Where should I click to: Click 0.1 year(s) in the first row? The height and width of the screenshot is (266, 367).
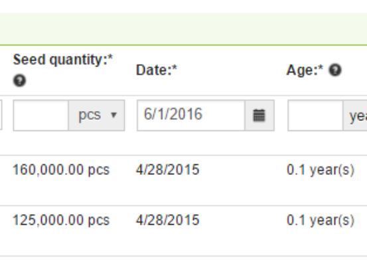click(321, 170)
